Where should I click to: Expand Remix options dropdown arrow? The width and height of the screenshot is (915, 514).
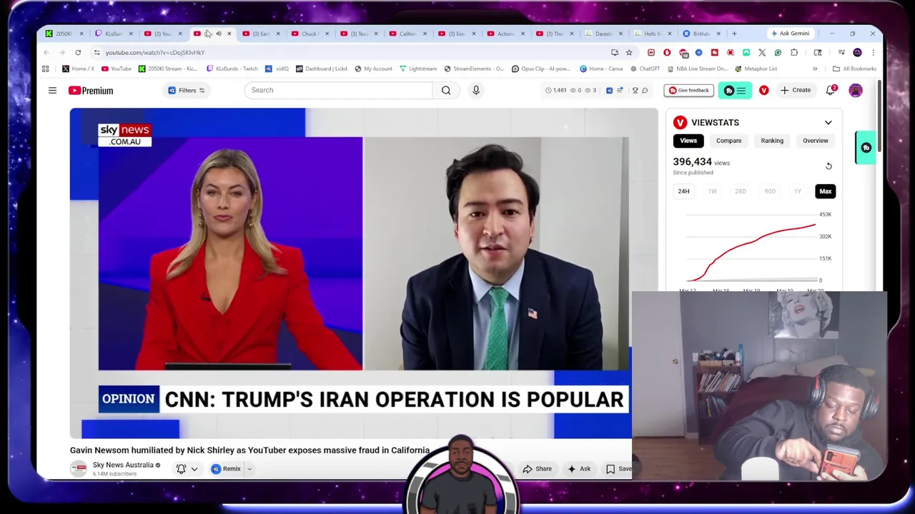coord(249,469)
